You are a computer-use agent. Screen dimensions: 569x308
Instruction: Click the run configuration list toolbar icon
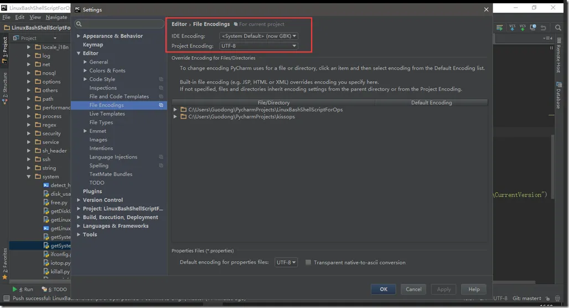[x=500, y=28]
